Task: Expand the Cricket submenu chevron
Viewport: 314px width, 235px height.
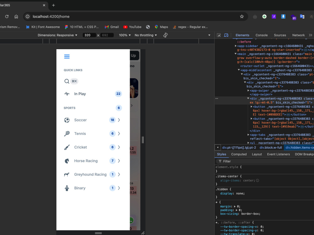Action: point(119,147)
